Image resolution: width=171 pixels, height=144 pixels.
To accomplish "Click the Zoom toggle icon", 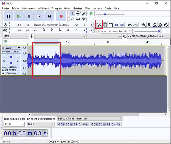I will pyautogui.click(x=166, y=25).
